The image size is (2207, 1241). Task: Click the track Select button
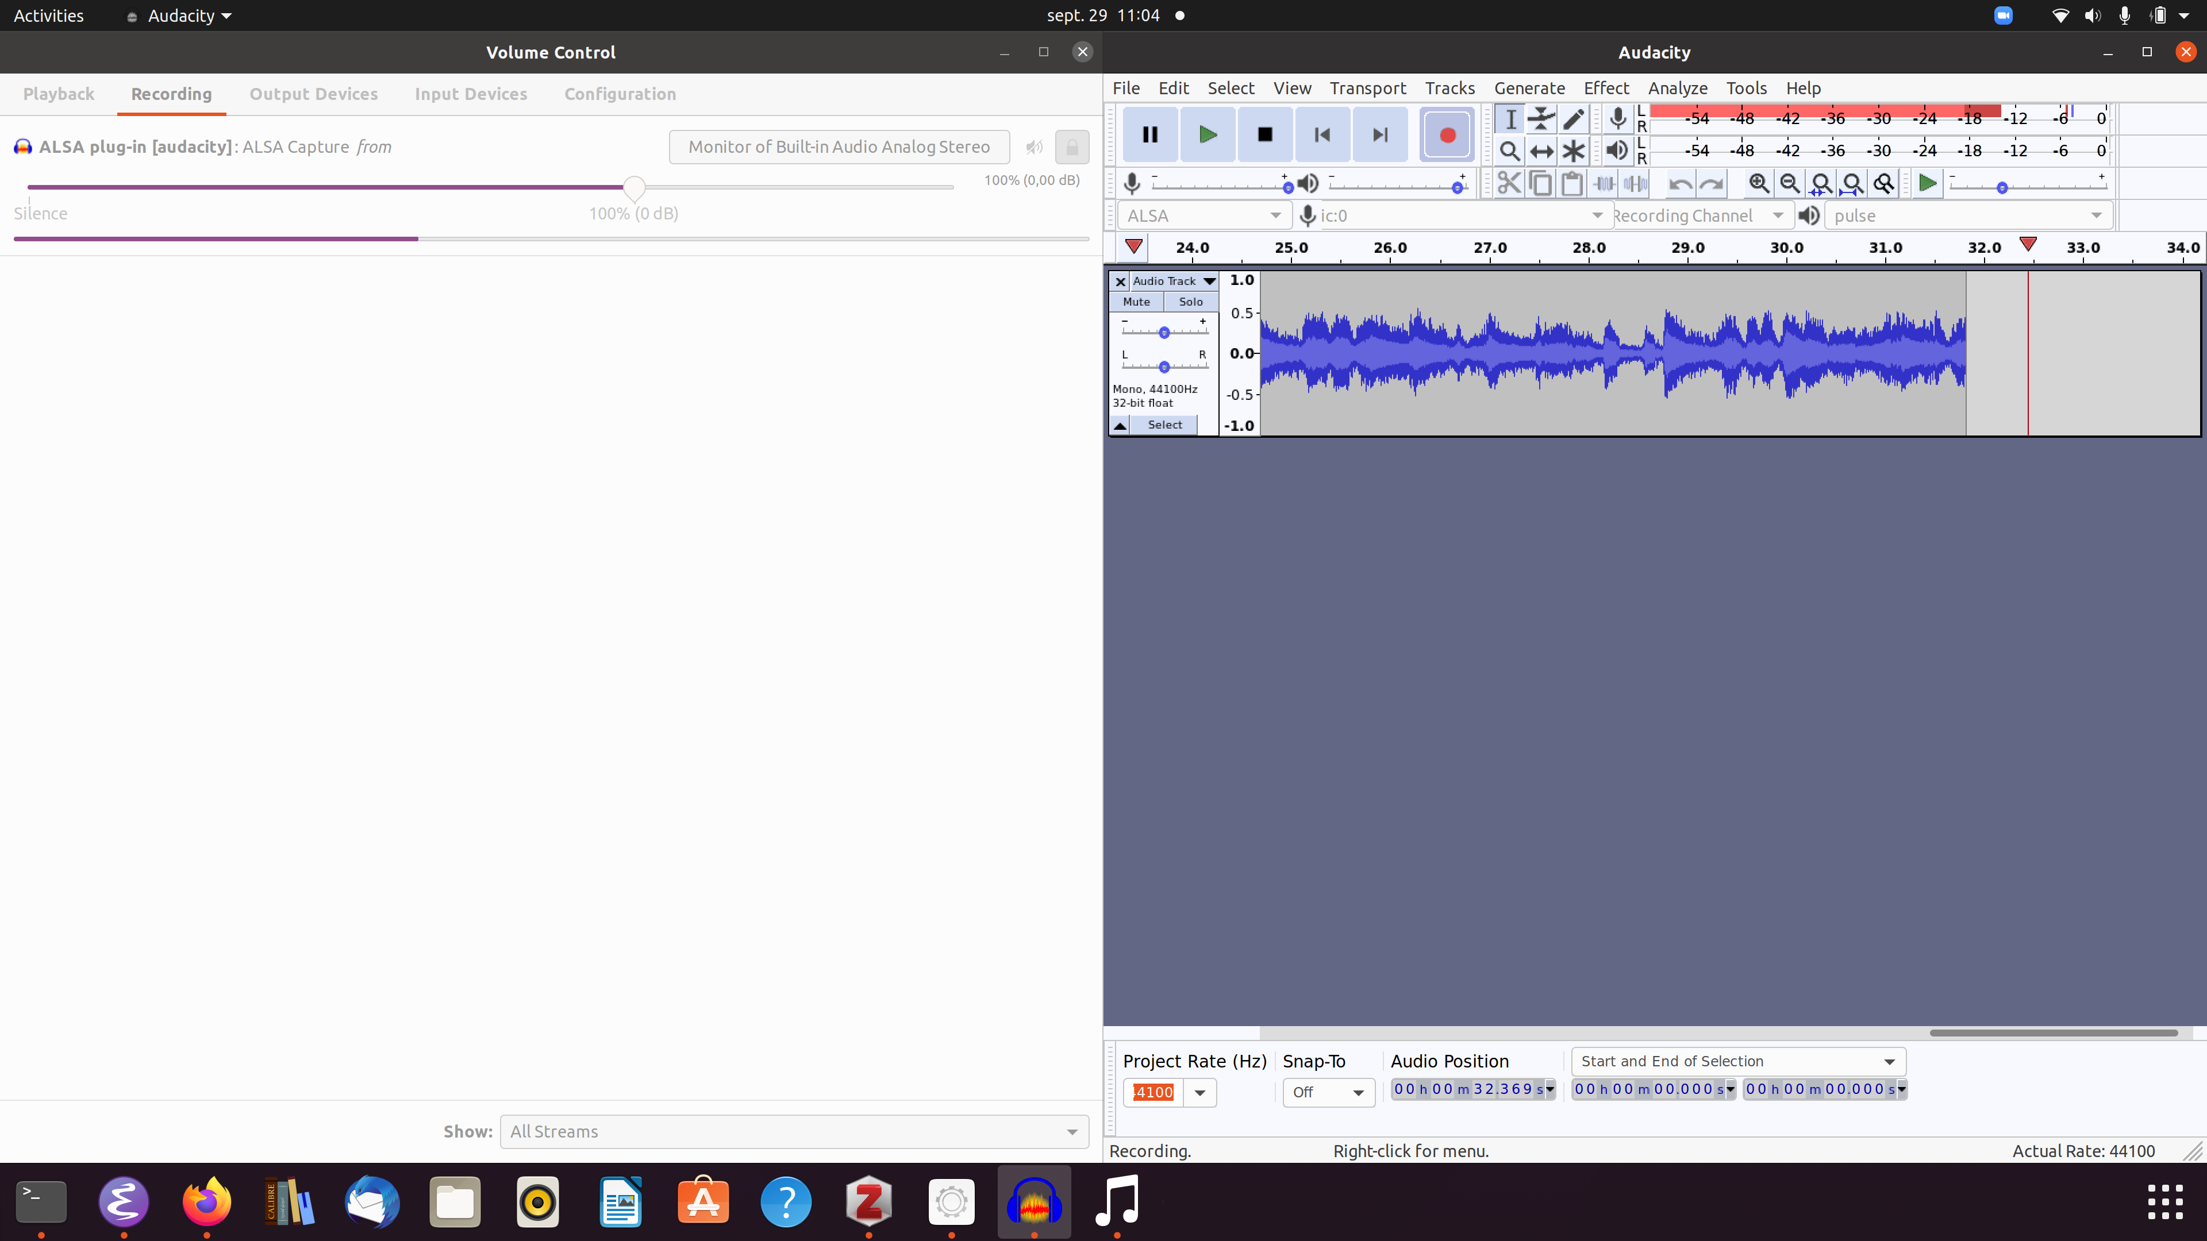[x=1164, y=425]
